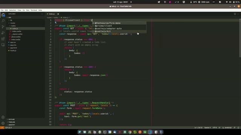The height and width of the screenshot is (135, 241).
Task: Open editor More Actions ellipsis
Action: click(238, 14)
